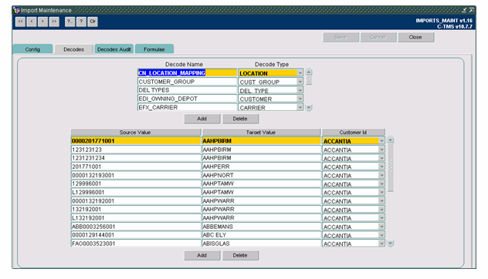
Task: Click the Save button
Action: [341, 37]
